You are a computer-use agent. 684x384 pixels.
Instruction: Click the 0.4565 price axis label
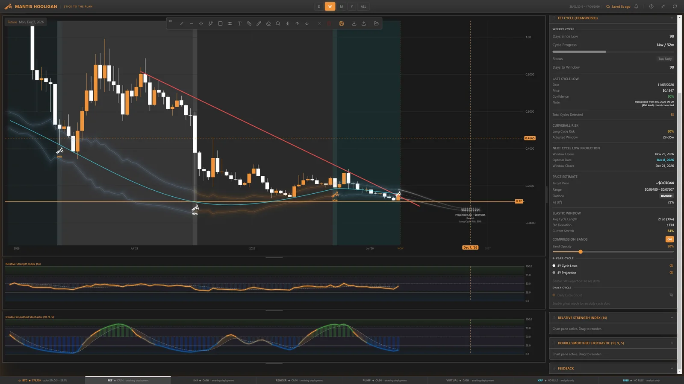point(530,138)
